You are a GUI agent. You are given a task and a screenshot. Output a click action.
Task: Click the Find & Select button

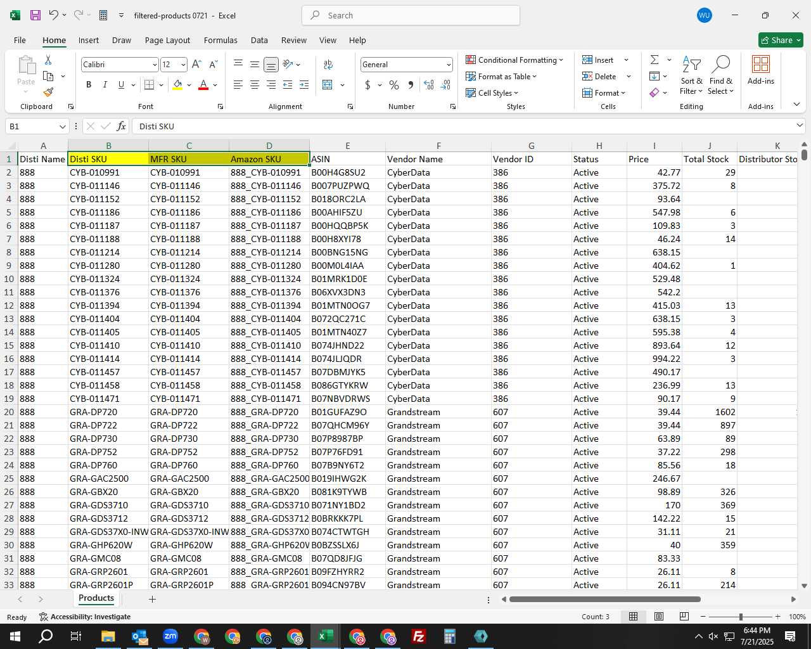721,75
